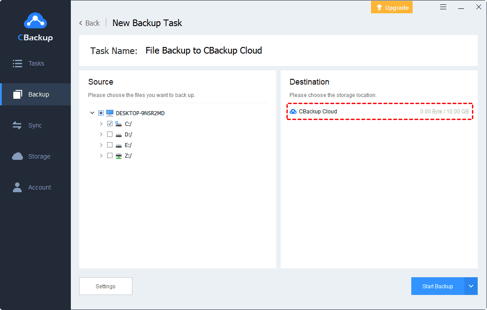Select CBackup Cloud as destination
The height and width of the screenshot is (310, 487).
(x=379, y=112)
